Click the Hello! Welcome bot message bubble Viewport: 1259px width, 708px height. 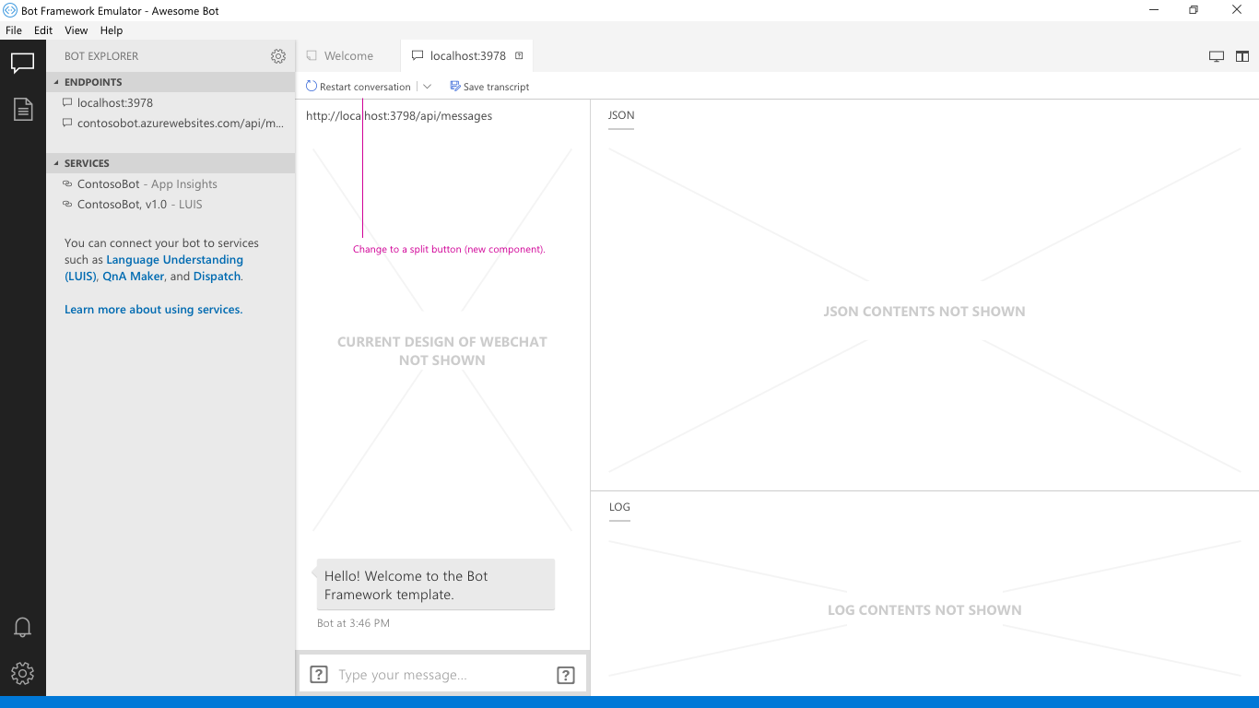coord(436,584)
